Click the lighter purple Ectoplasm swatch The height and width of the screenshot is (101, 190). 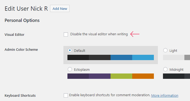(x=100, y=76)
